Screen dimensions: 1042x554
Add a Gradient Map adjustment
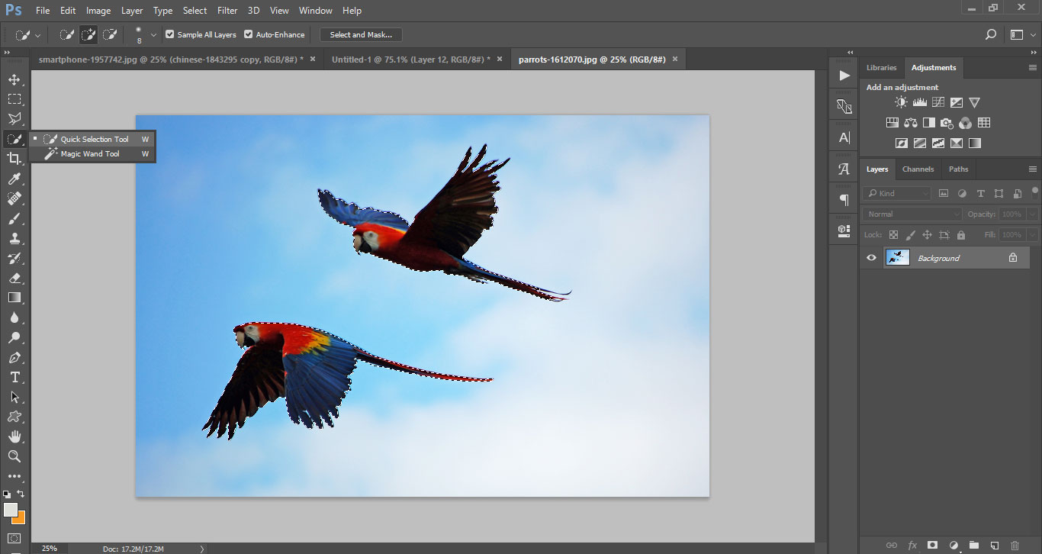pos(975,143)
